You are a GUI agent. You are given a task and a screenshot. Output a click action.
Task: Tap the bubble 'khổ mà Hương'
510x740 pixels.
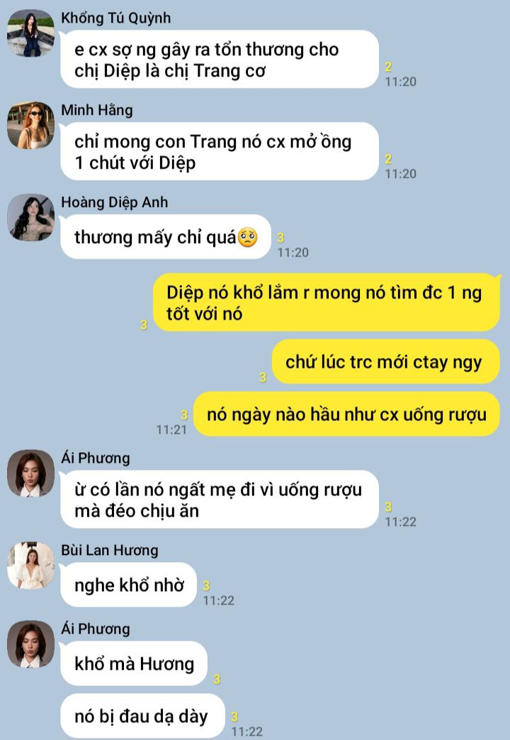click(134, 663)
